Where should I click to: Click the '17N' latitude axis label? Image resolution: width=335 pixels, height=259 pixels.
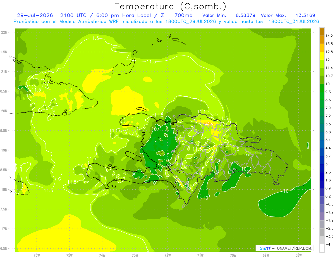(x=4, y=229)
